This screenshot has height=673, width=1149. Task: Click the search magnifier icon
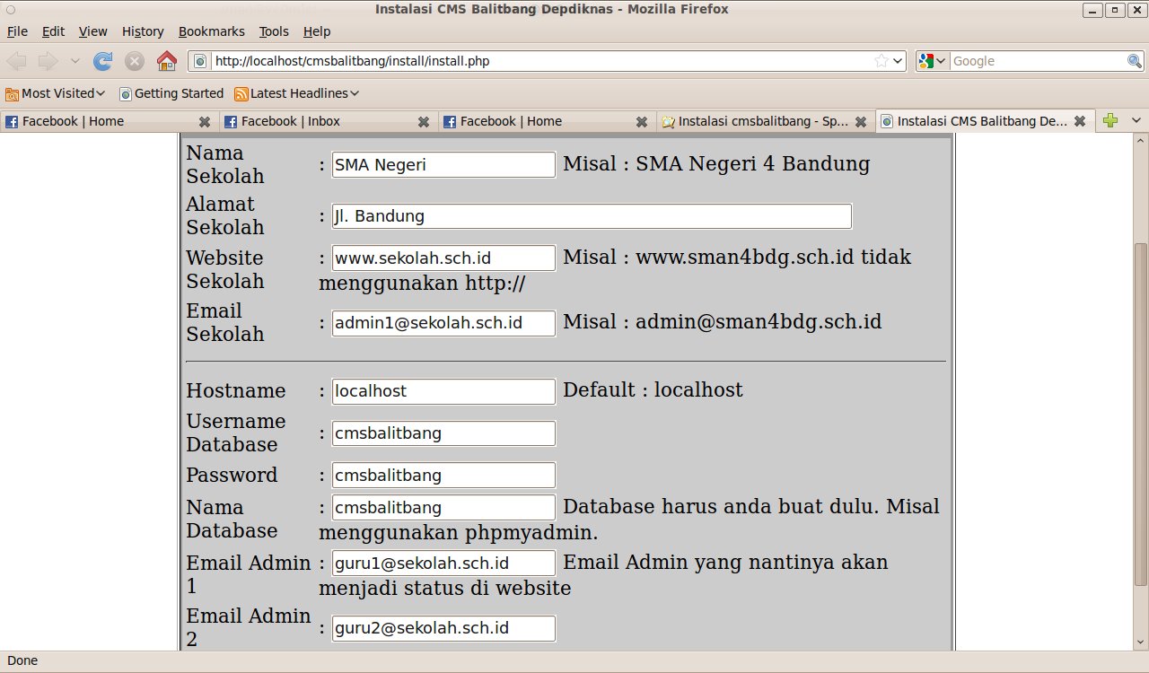[x=1135, y=61]
